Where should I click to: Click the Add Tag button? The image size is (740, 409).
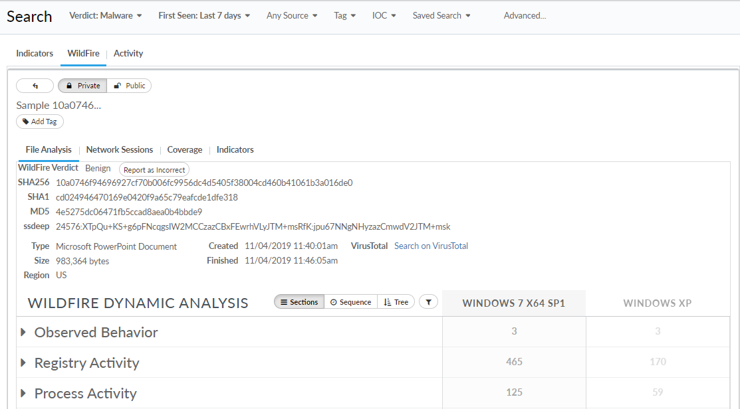click(x=40, y=122)
